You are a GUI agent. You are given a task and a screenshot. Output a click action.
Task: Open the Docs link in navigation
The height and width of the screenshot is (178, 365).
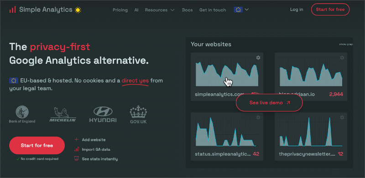tap(188, 10)
